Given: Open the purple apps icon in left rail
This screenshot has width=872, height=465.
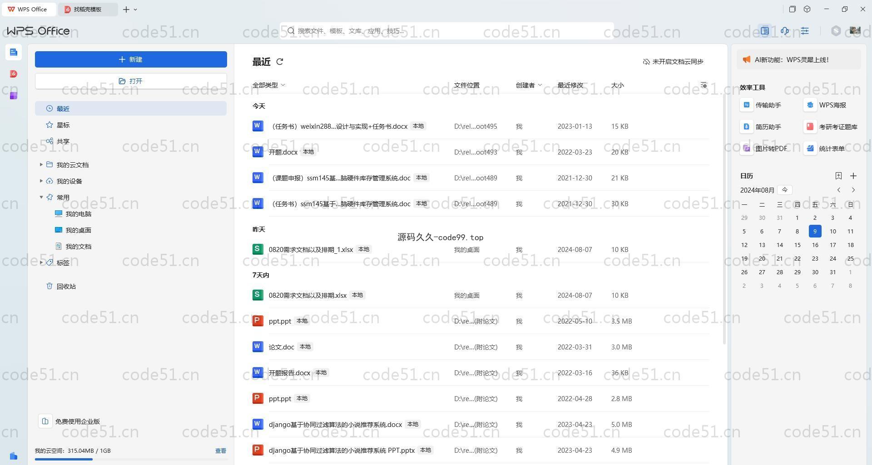Looking at the screenshot, I should pyautogui.click(x=14, y=95).
